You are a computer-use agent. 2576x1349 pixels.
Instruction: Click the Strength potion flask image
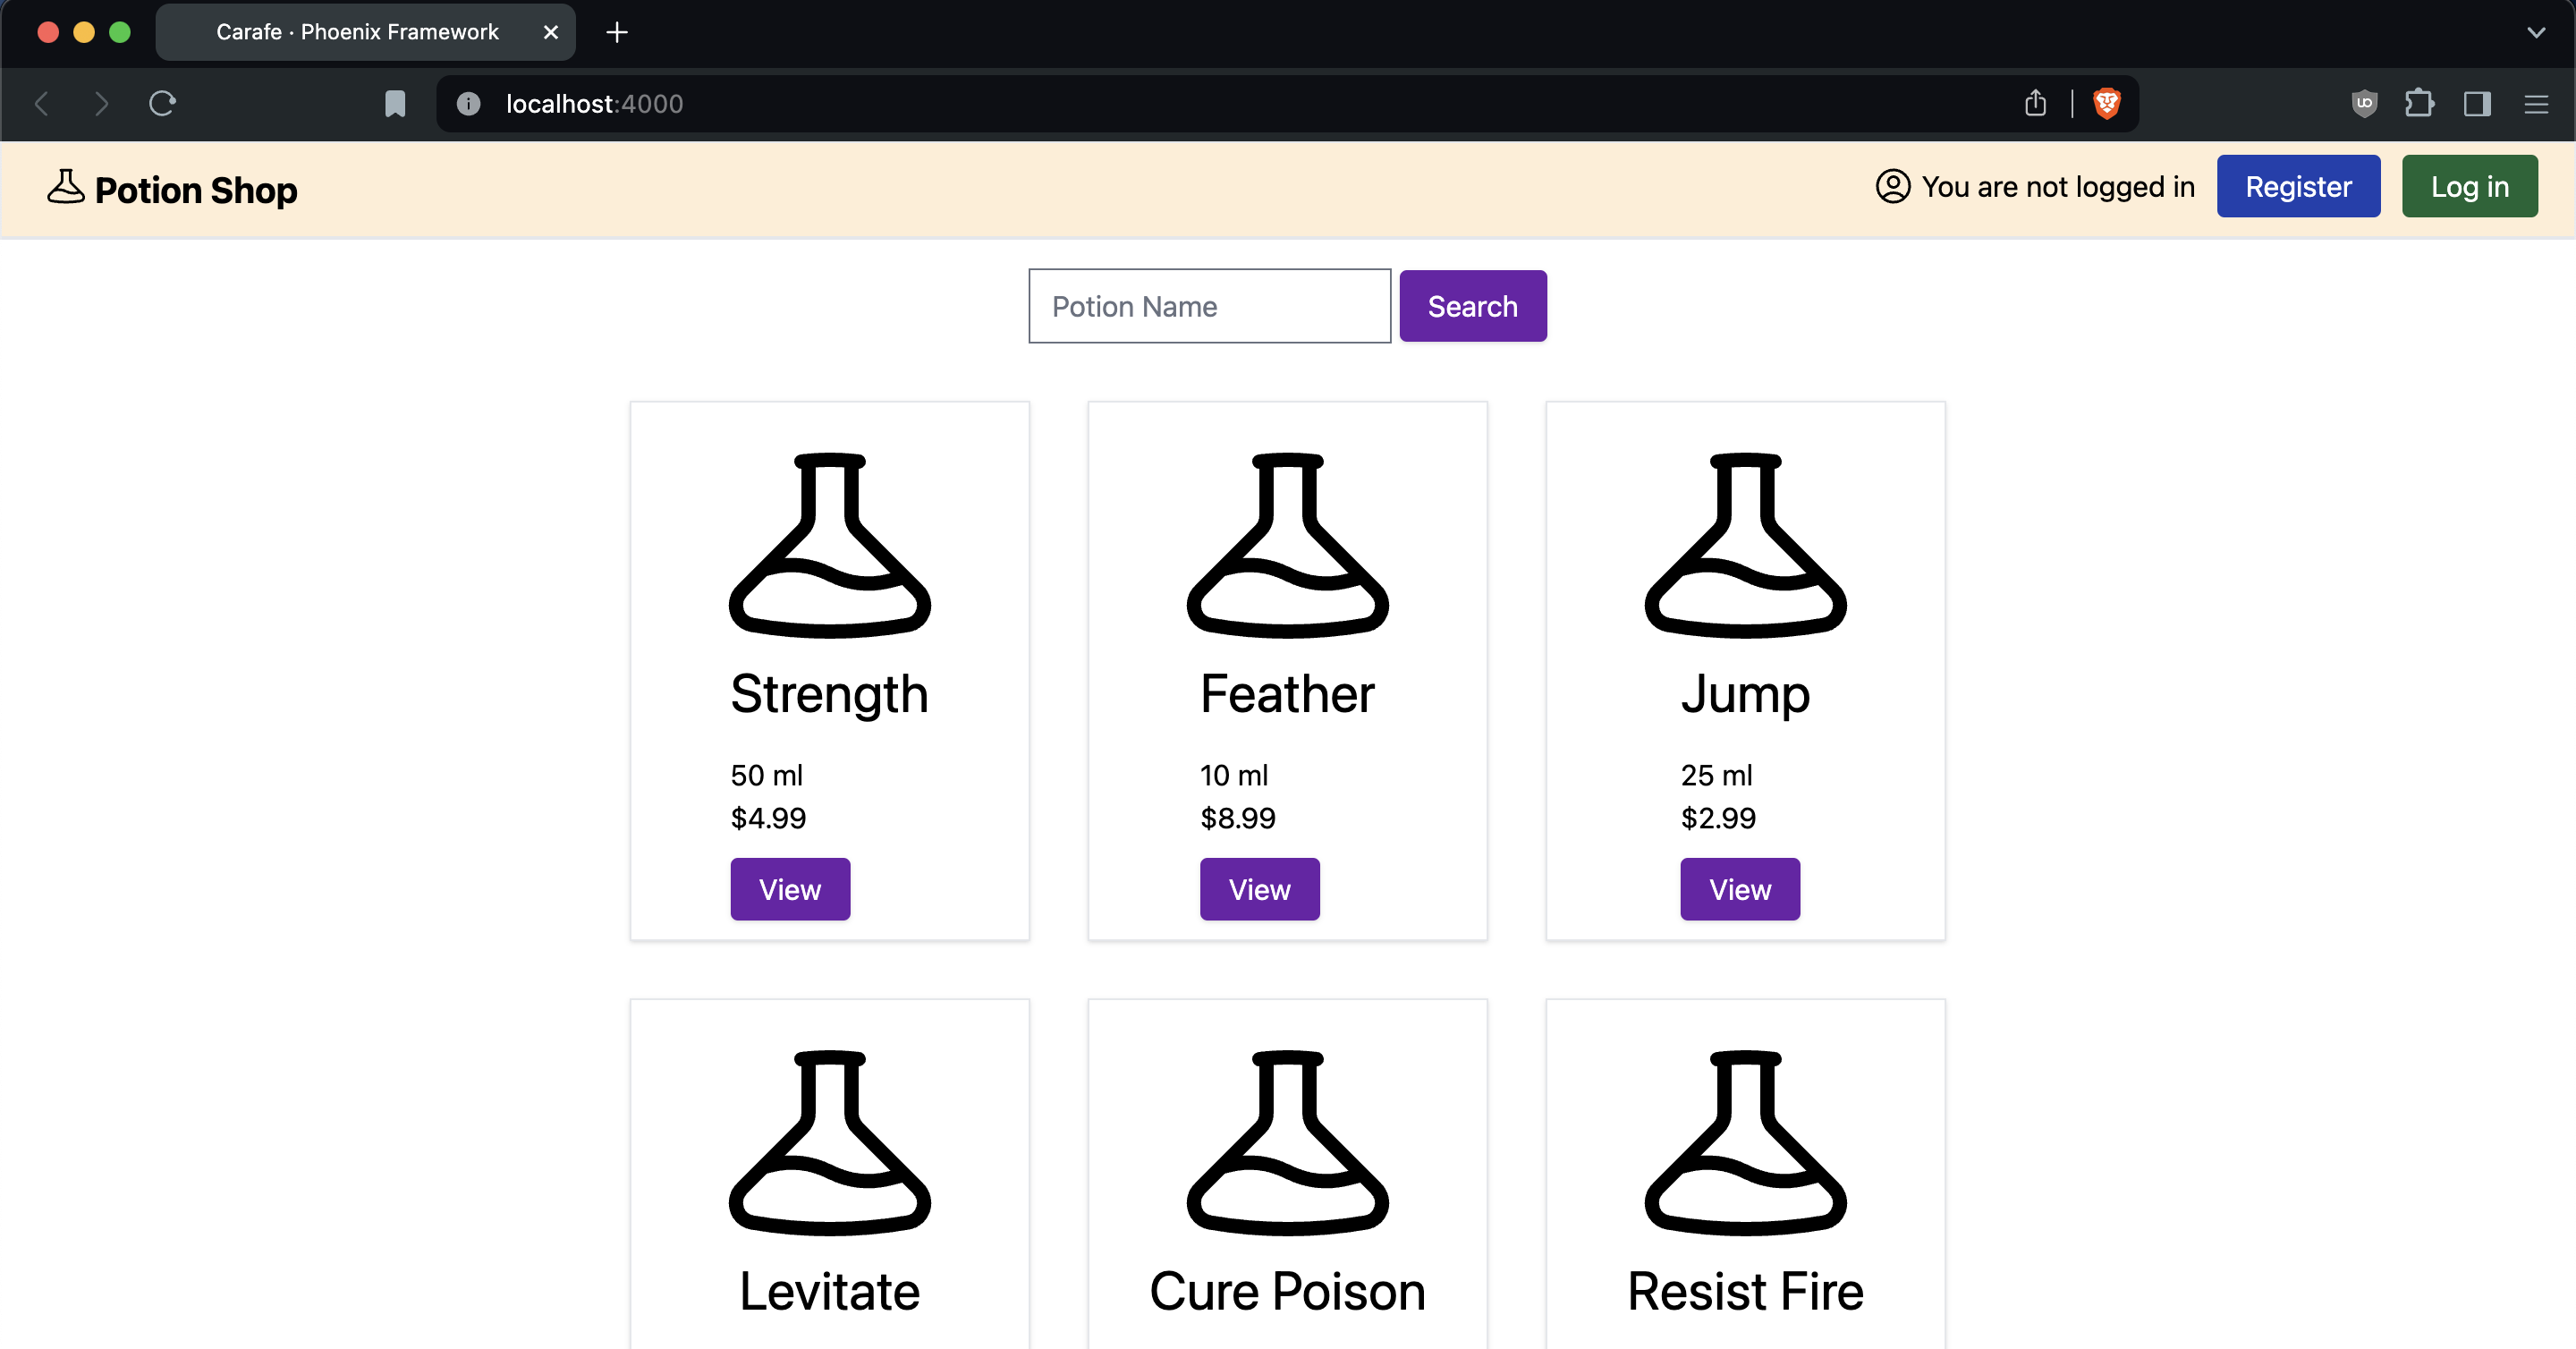coord(830,545)
